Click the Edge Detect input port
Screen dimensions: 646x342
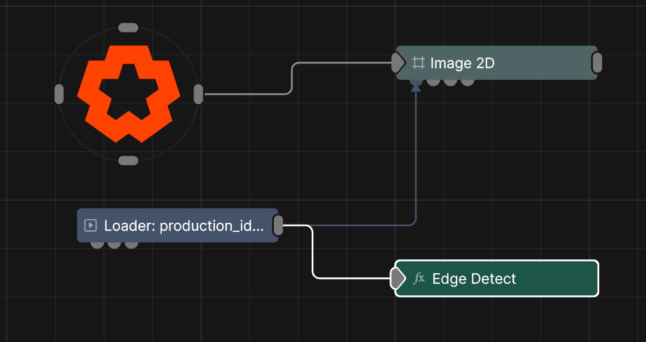(397, 279)
